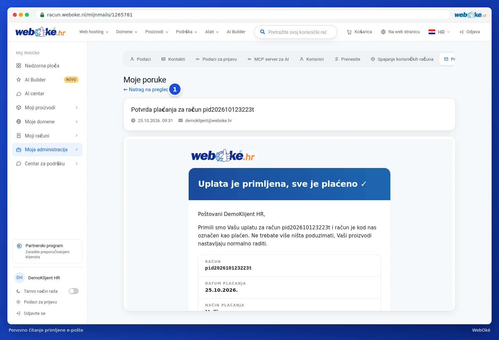Click the search magnifier icon

tap(263, 32)
